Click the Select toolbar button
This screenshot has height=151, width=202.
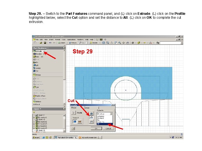[x=61, y=43]
